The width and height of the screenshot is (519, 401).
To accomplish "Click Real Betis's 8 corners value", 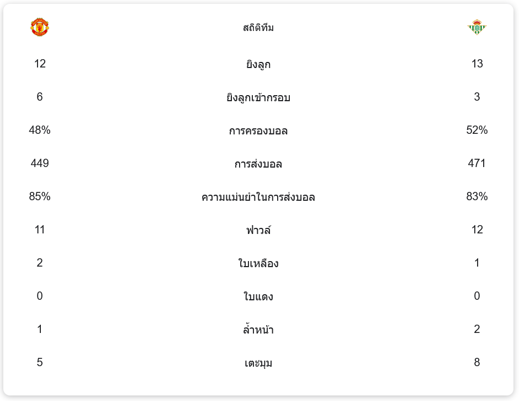I will 476,362.
